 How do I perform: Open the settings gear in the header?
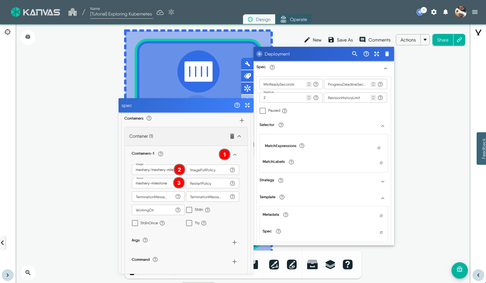[x=434, y=12]
